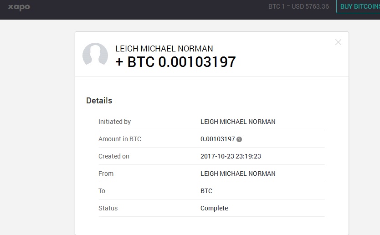Close the transaction details dialog
Screen dimensions: 380x235
[x=338, y=42]
